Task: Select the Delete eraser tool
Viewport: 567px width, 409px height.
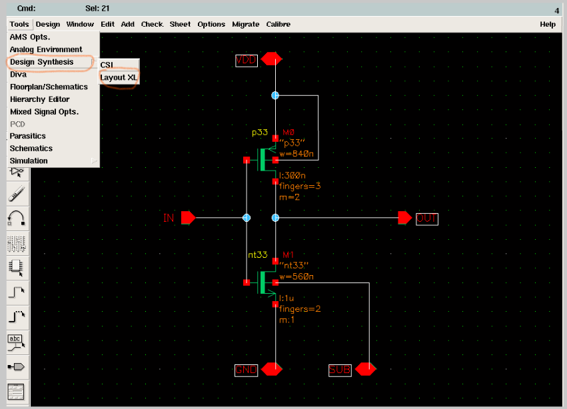Action: click(x=17, y=193)
